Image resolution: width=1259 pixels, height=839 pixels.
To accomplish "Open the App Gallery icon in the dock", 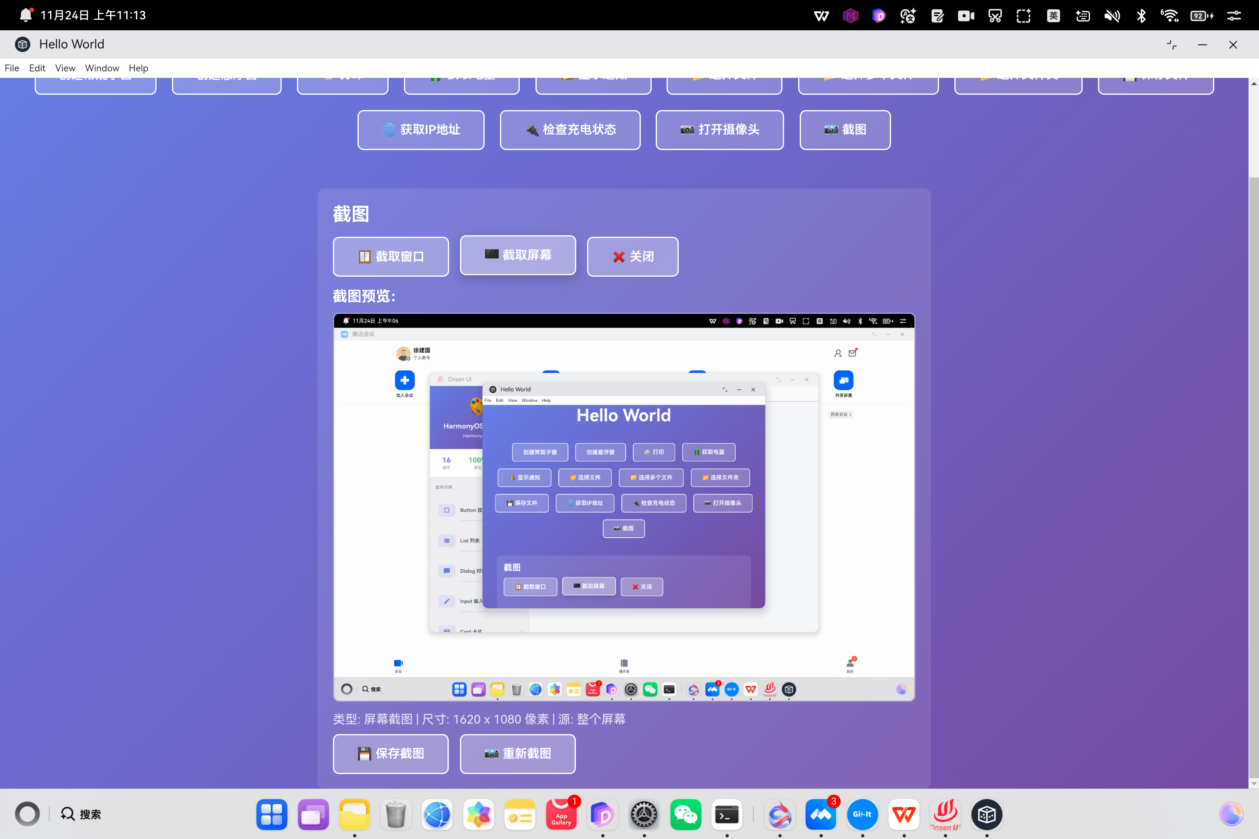I will 561,814.
